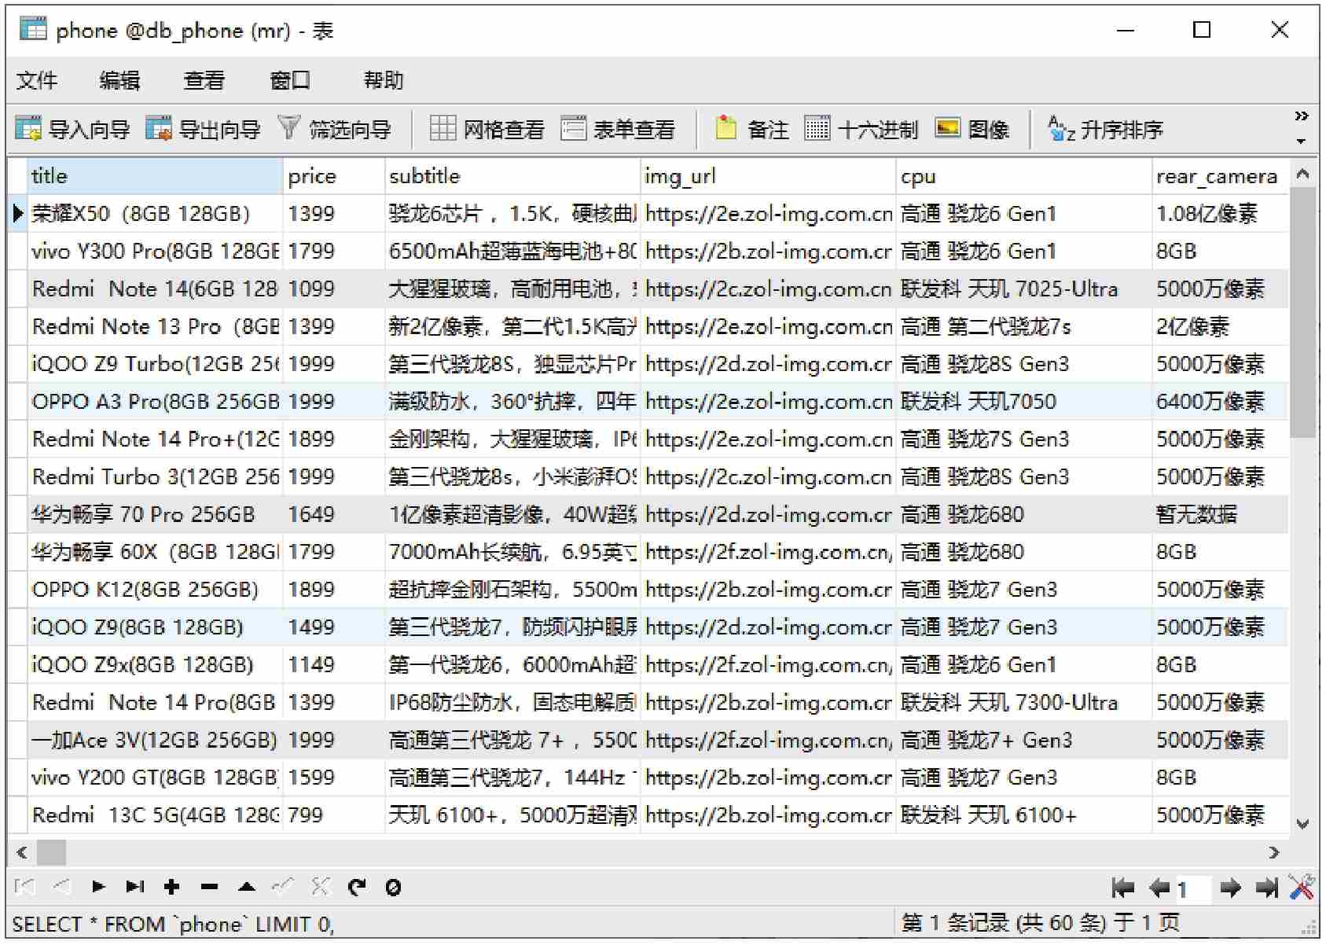Add a new record with plus button

tap(171, 888)
